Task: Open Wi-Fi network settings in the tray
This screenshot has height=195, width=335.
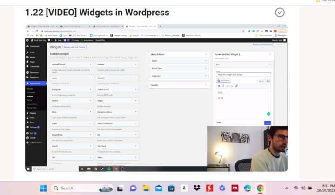Action: [x=296, y=188]
